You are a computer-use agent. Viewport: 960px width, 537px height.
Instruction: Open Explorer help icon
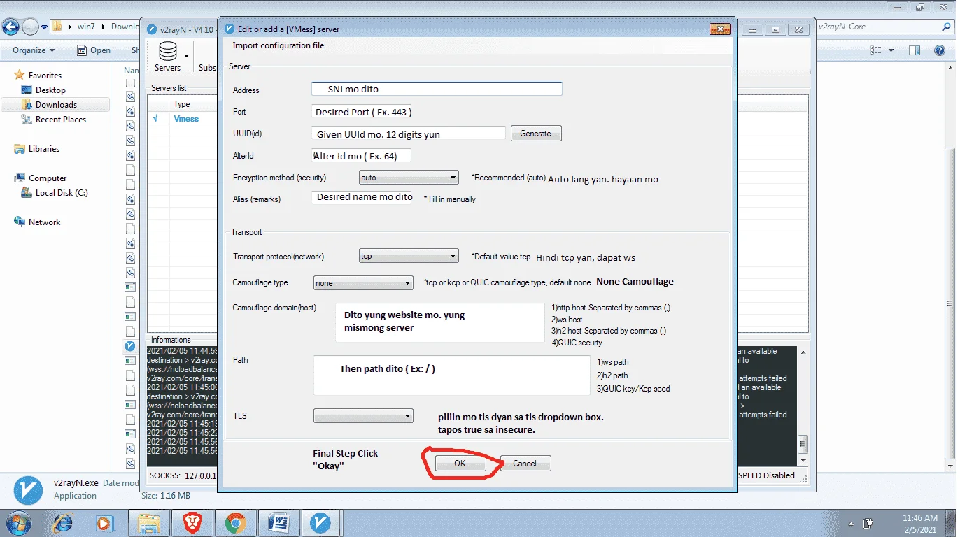point(940,50)
